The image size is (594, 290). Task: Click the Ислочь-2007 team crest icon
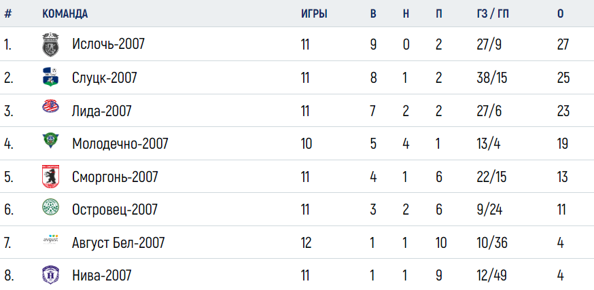(50, 45)
